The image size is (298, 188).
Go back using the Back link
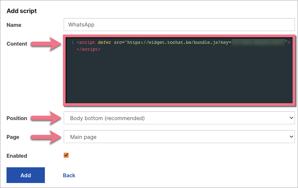(69, 175)
